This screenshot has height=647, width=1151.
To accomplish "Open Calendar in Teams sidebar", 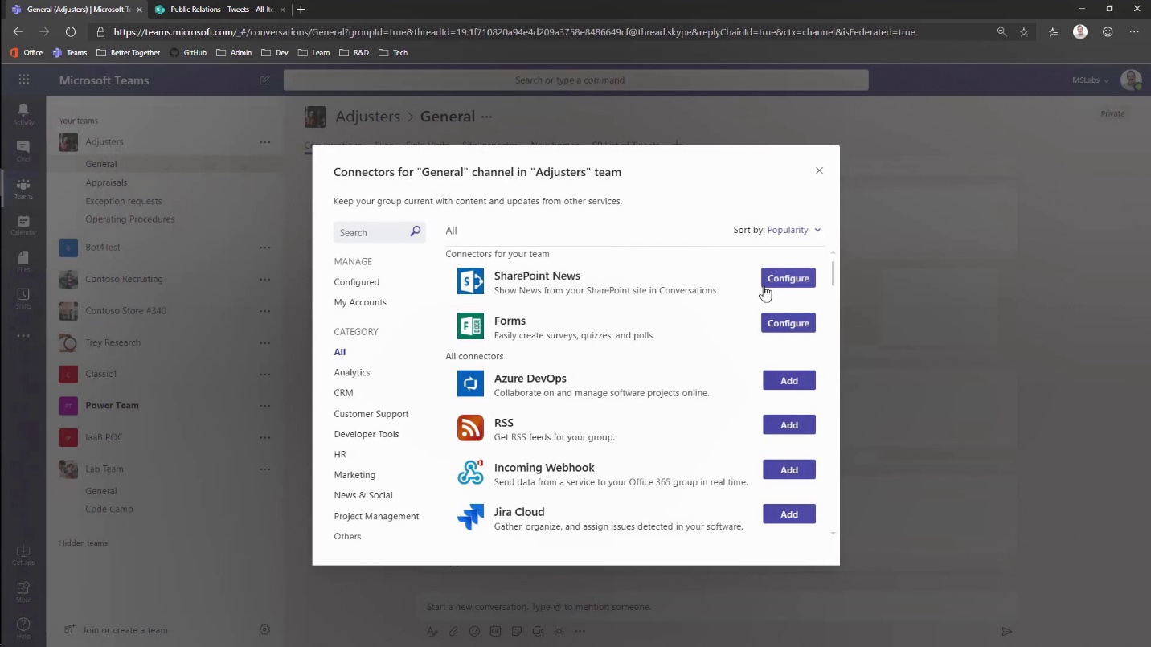I will point(23,224).
